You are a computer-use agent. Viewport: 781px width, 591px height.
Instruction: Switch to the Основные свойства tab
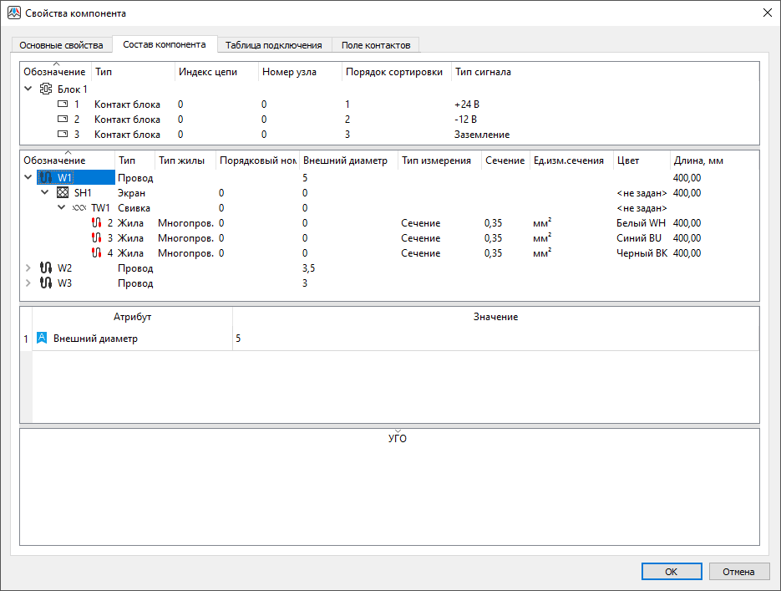click(x=61, y=45)
